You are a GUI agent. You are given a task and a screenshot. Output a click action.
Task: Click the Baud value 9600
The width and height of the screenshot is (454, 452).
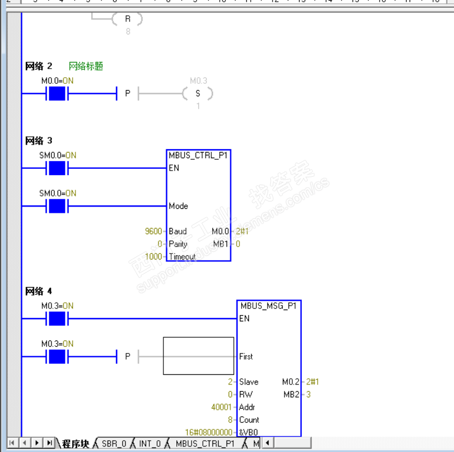tap(153, 231)
